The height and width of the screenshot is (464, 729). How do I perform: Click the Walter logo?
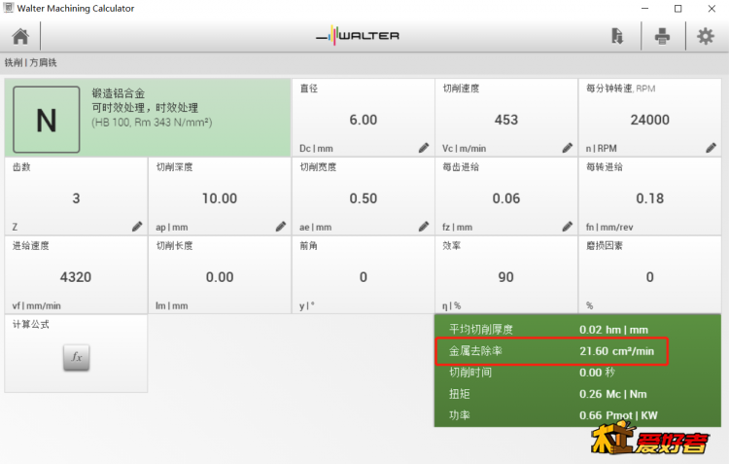coord(358,35)
